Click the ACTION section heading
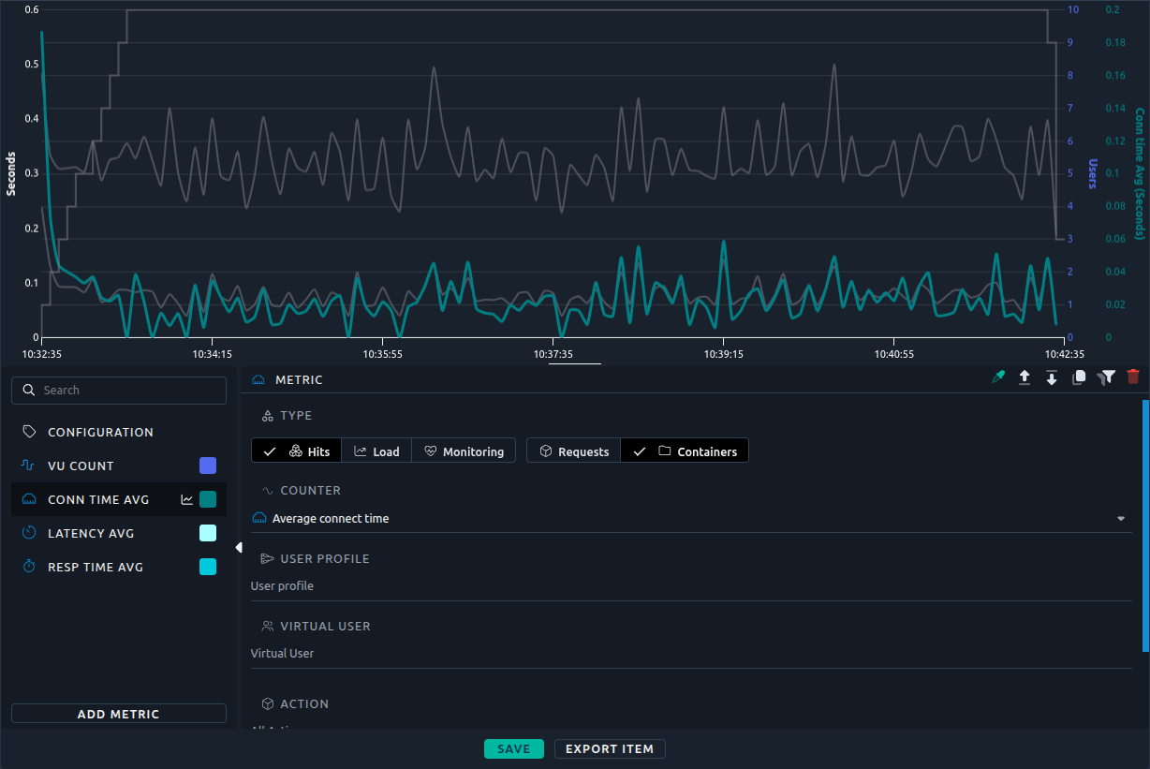Image resolution: width=1150 pixels, height=769 pixels. coord(304,703)
